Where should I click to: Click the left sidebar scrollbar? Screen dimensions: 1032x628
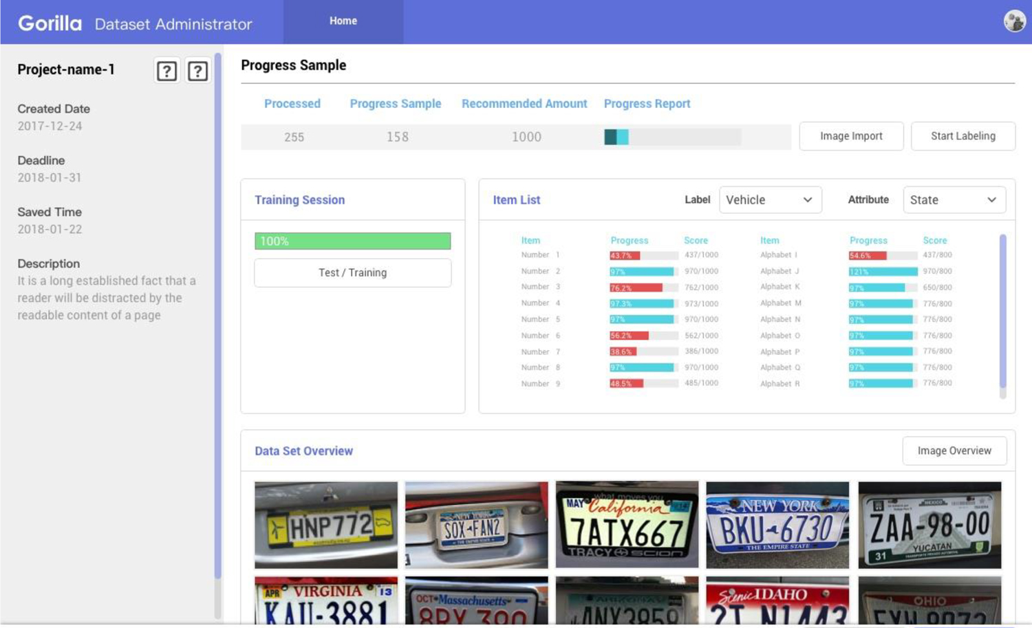tap(218, 316)
